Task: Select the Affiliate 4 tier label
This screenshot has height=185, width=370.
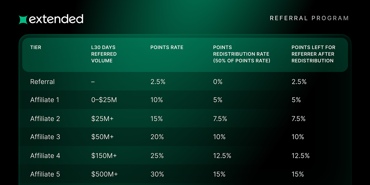Action: tap(45, 156)
